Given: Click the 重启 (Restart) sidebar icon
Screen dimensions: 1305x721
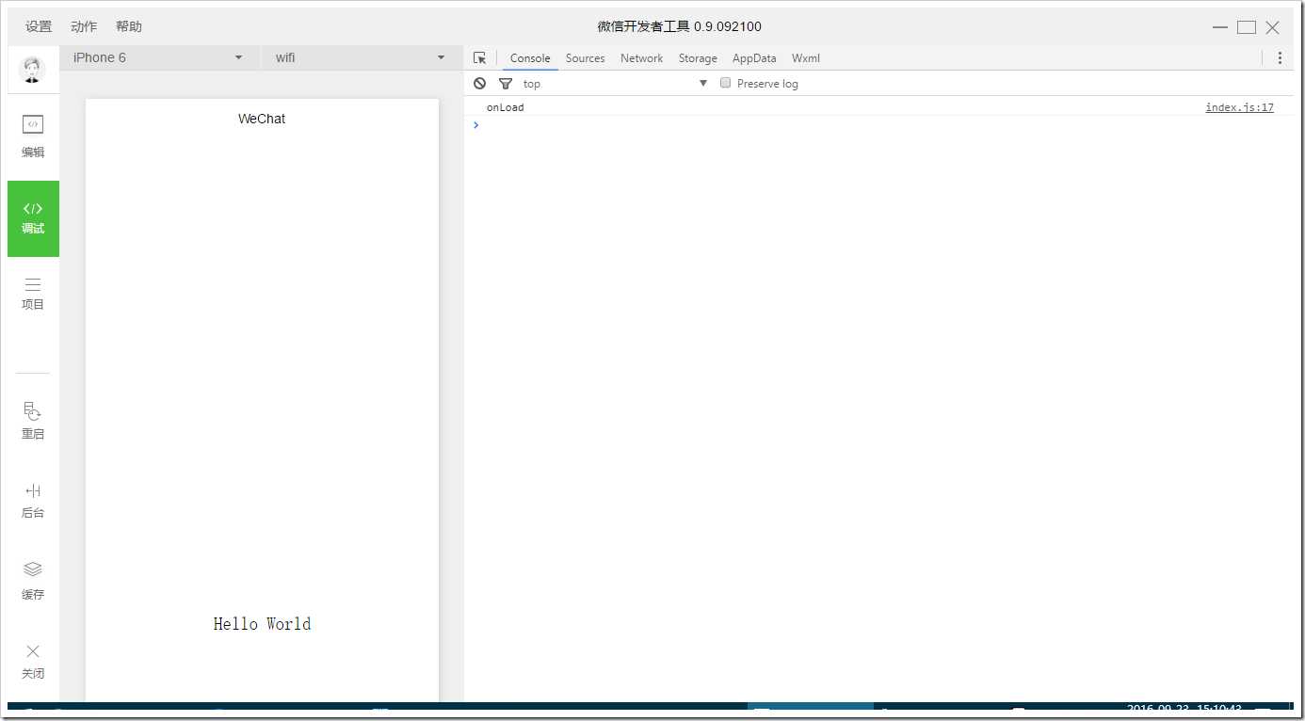Looking at the screenshot, I should pyautogui.click(x=33, y=421).
